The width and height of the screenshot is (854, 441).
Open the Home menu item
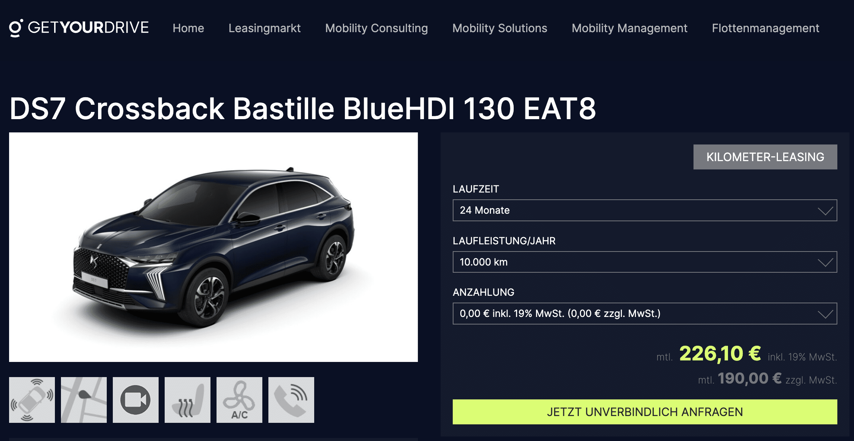pyautogui.click(x=188, y=28)
